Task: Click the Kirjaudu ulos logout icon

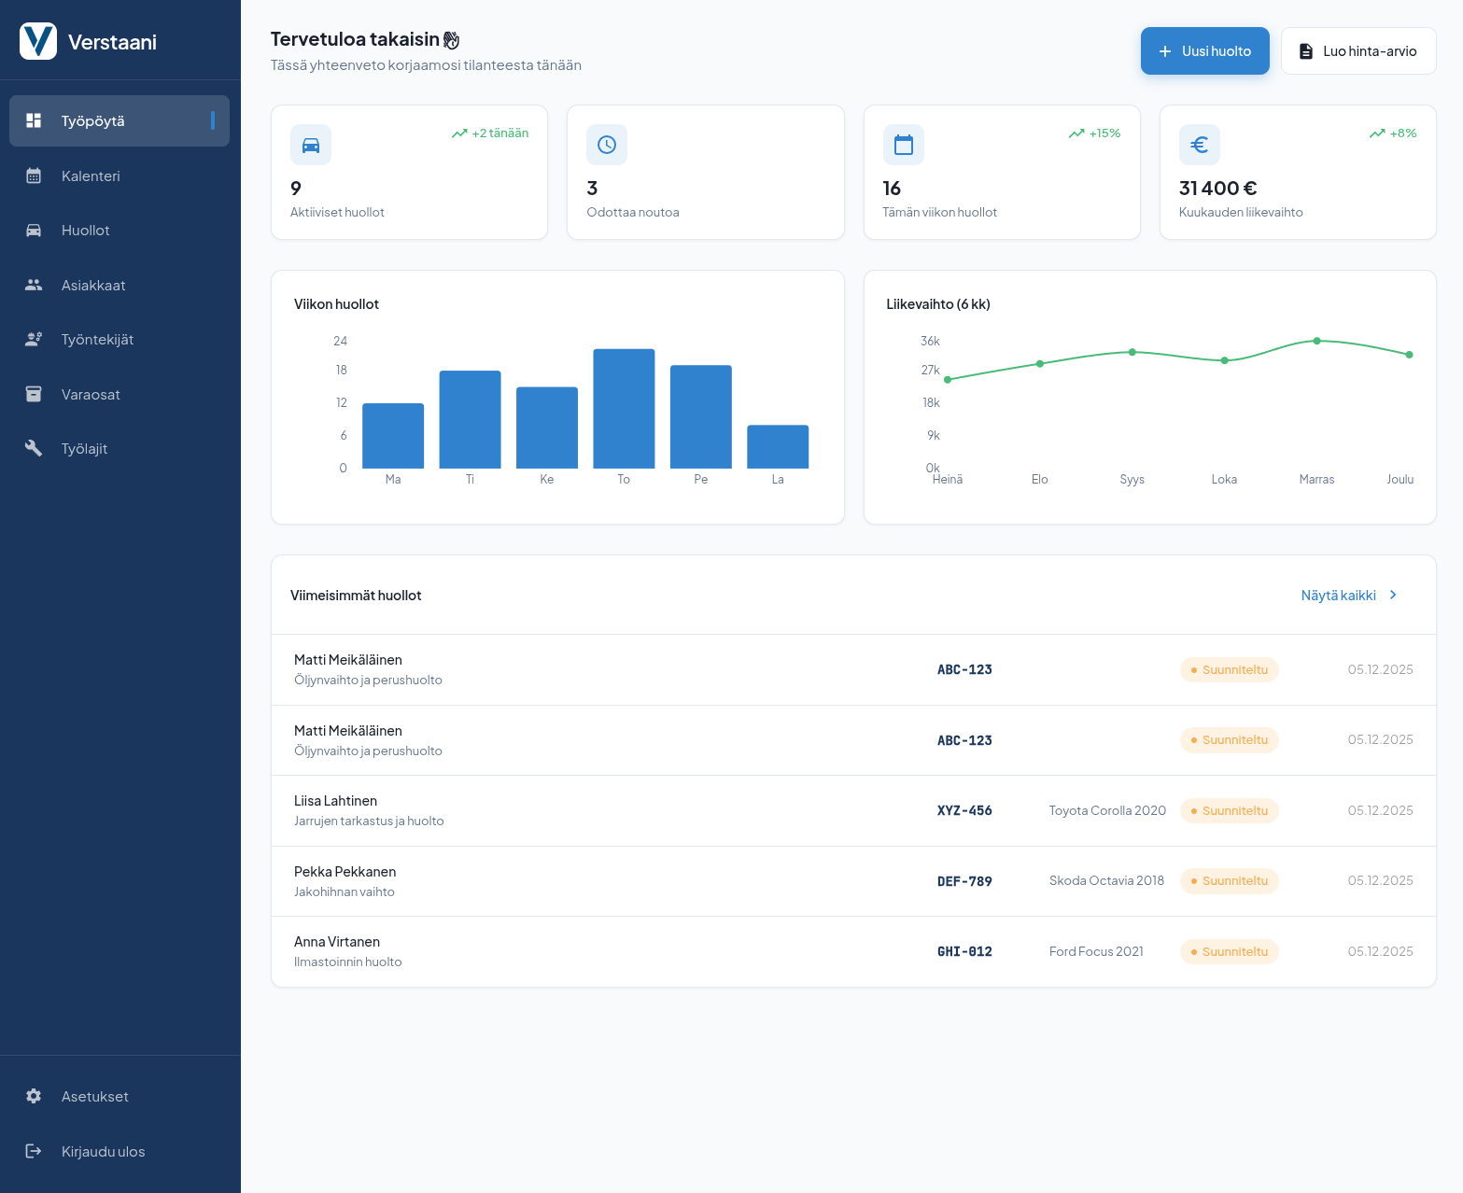Action: coord(34,1151)
